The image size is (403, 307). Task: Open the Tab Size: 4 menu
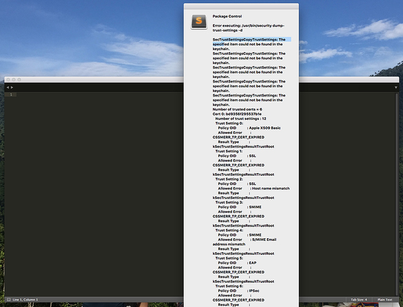click(359, 300)
